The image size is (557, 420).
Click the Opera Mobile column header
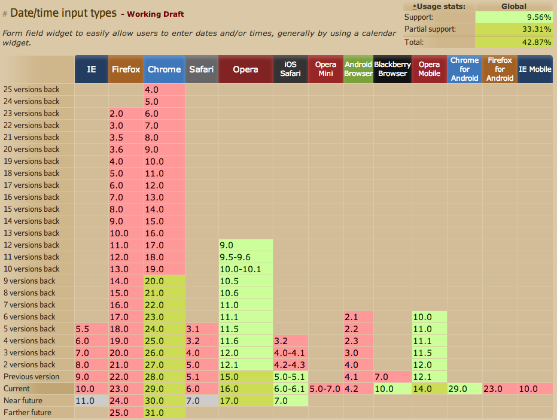pyautogui.click(x=429, y=69)
